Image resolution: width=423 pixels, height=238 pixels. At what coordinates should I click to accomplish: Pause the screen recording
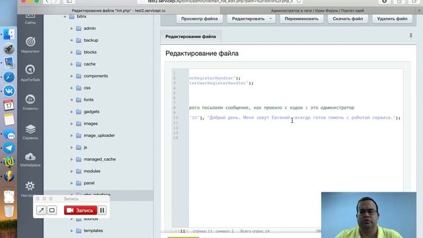click(102, 210)
